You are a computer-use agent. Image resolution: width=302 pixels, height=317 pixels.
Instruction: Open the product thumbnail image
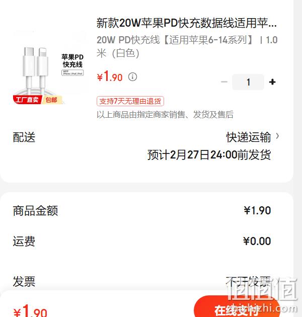point(49,67)
